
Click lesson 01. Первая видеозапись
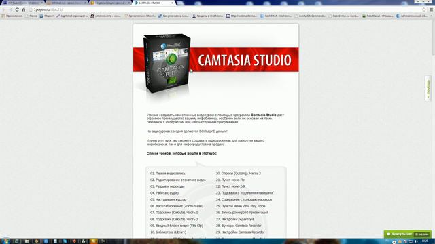168,174
